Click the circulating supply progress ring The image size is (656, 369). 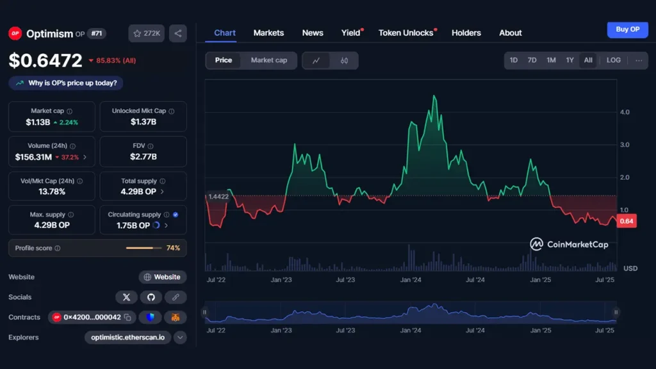pyautogui.click(x=156, y=225)
